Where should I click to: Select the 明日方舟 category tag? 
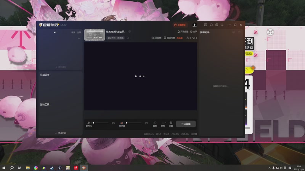coord(116,38)
